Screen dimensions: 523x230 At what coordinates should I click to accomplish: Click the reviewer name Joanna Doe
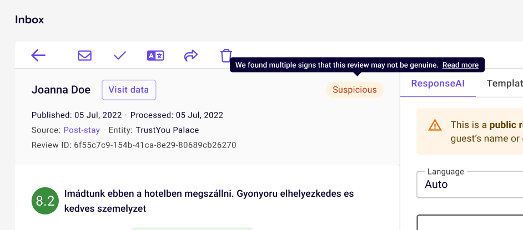tap(61, 90)
